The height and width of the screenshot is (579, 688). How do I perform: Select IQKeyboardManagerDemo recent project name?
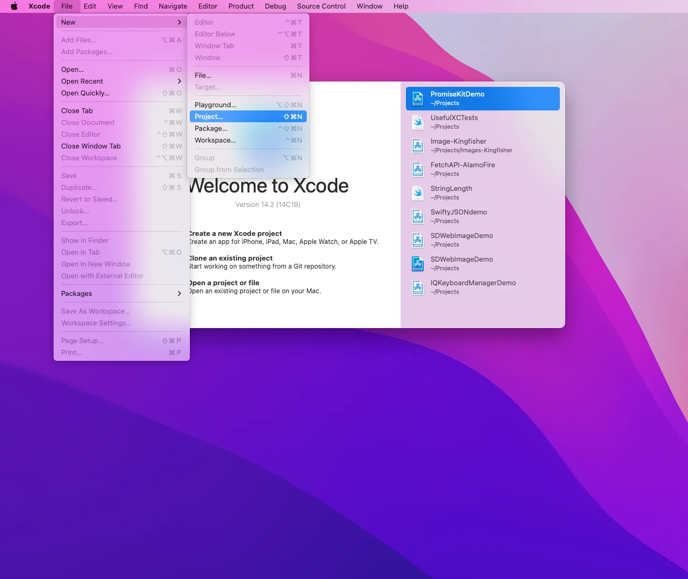tap(474, 283)
